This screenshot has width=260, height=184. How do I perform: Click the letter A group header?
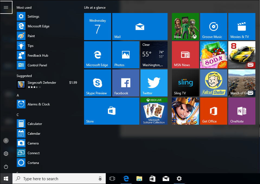point(18,95)
